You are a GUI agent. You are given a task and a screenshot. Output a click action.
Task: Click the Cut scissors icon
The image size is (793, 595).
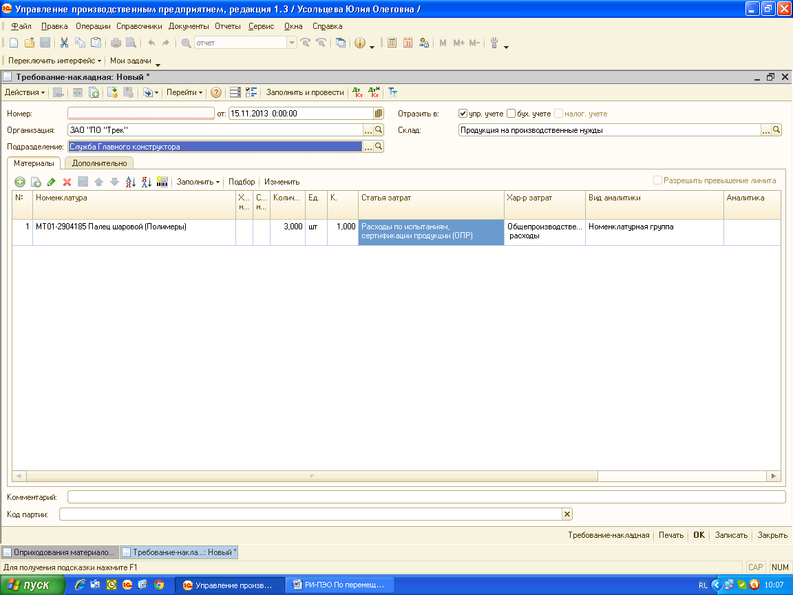tap(64, 43)
